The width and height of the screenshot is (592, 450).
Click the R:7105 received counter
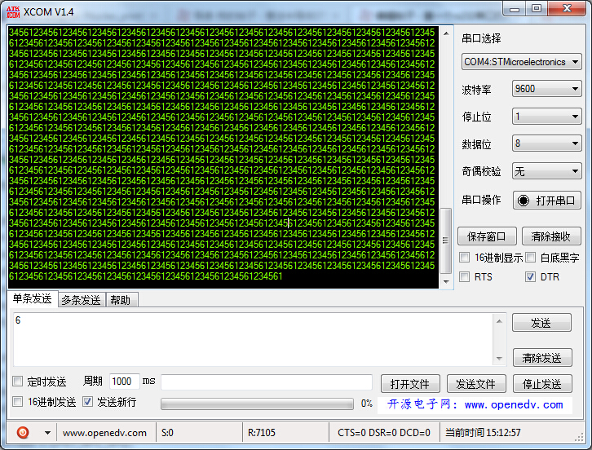click(262, 433)
